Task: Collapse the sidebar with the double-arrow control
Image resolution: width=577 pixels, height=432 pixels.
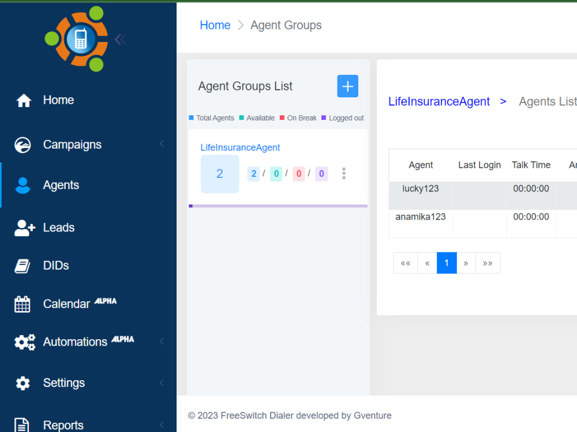Action: (x=120, y=39)
